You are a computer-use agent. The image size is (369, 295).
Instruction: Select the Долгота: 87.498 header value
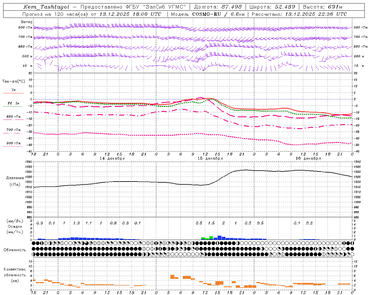click(219, 7)
